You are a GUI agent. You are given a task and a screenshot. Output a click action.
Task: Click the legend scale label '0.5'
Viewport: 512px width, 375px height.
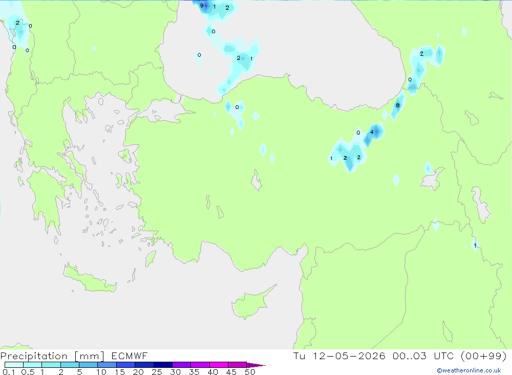tap(28, 372)
